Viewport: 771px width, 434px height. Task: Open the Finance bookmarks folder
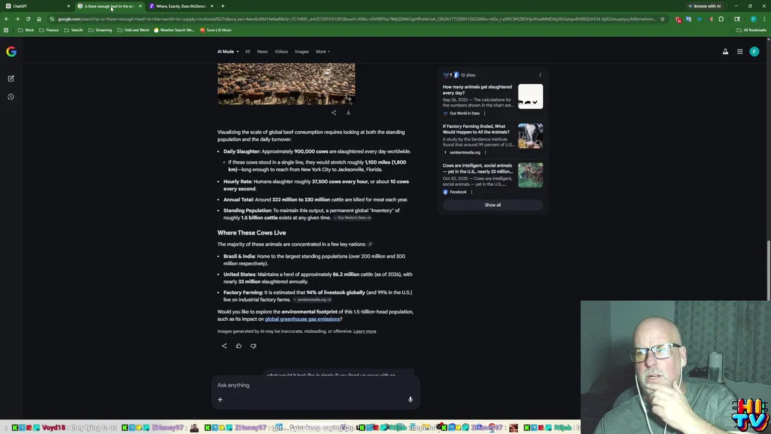(49, 30)
